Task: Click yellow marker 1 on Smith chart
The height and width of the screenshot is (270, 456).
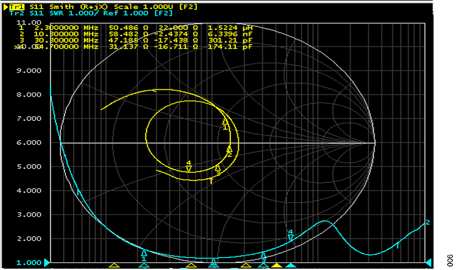Action: [225, 124]
